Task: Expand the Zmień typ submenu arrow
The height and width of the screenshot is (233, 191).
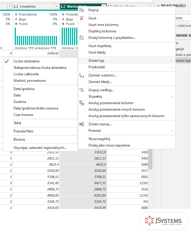Action: click(x=171, y=61)
